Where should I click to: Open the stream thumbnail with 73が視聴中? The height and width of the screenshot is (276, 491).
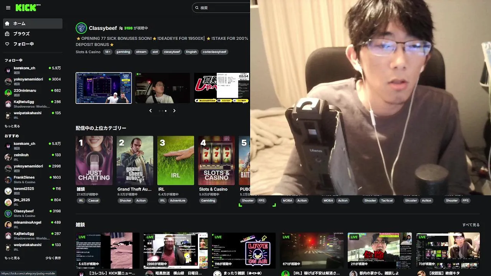(448, 250)
